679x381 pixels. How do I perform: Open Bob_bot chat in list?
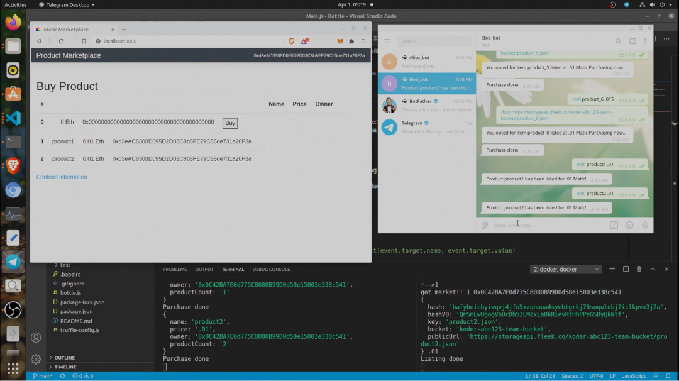point(427,83)
